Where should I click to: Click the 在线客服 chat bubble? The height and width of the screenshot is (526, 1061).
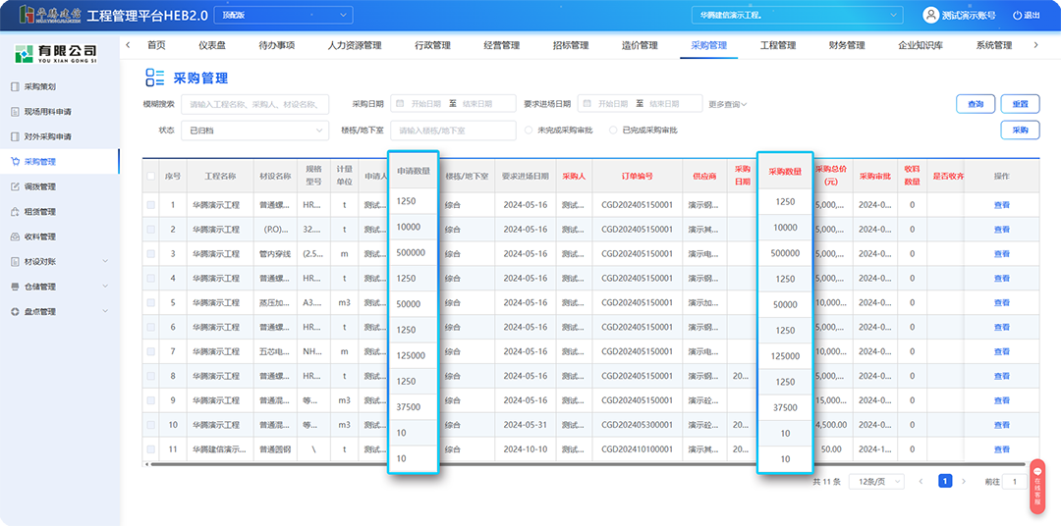pyautogui.click(x=1037, y=486)
